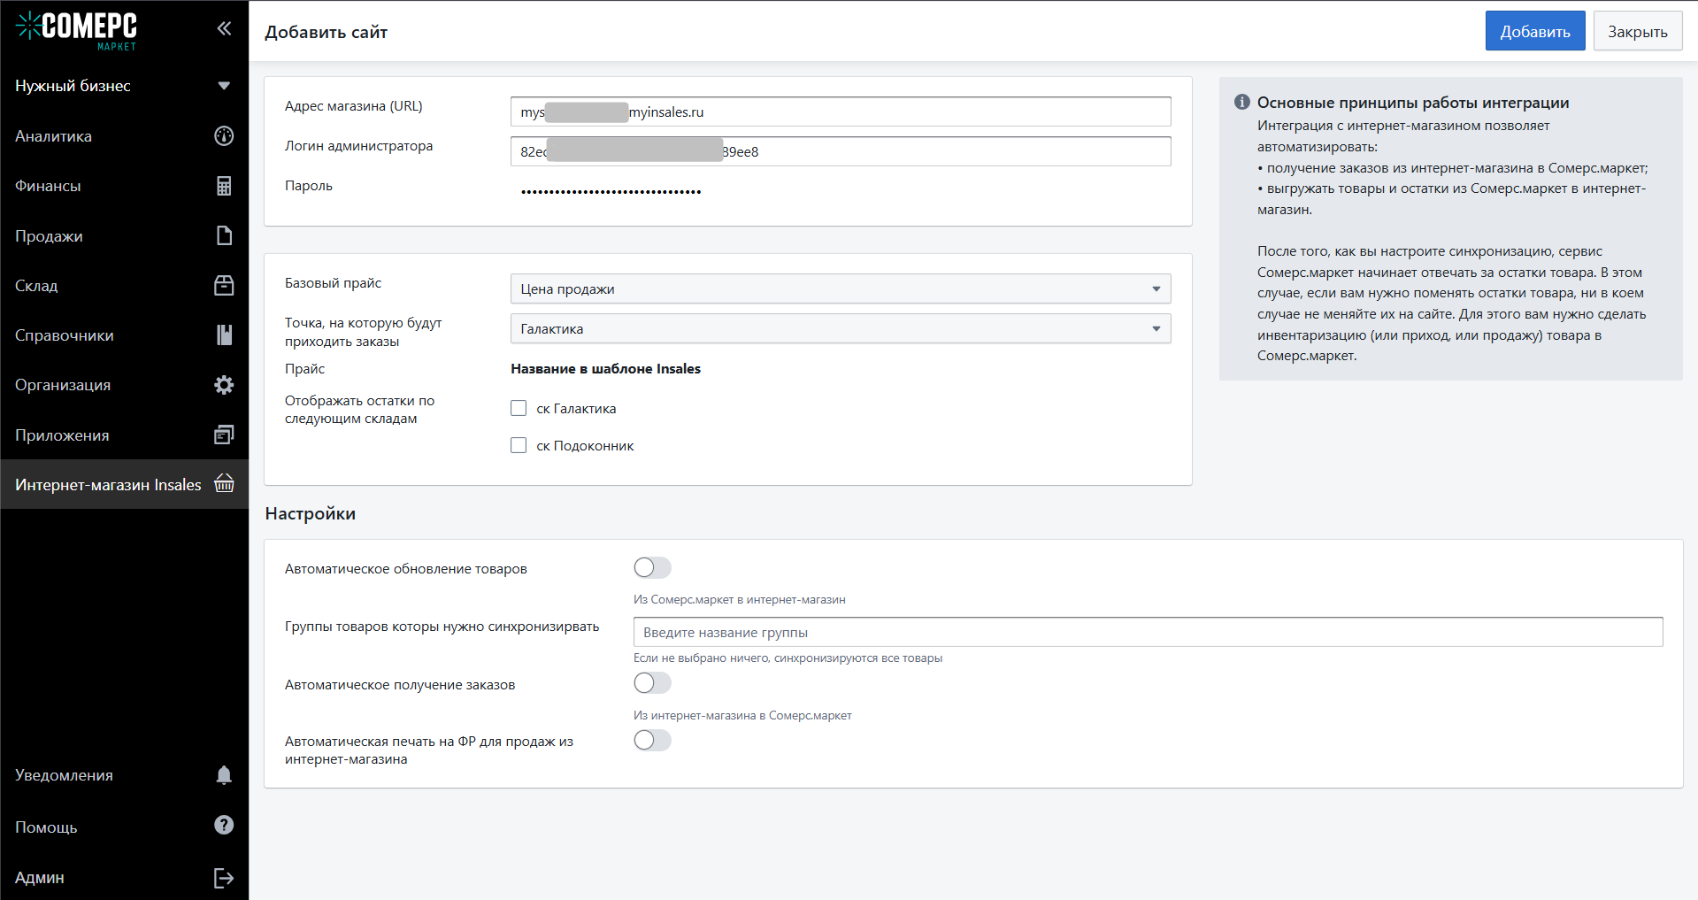This screenshot has width=1698, height=900.
Task: Check the ск Подоконник checkbox
Action: coord(519,445)
